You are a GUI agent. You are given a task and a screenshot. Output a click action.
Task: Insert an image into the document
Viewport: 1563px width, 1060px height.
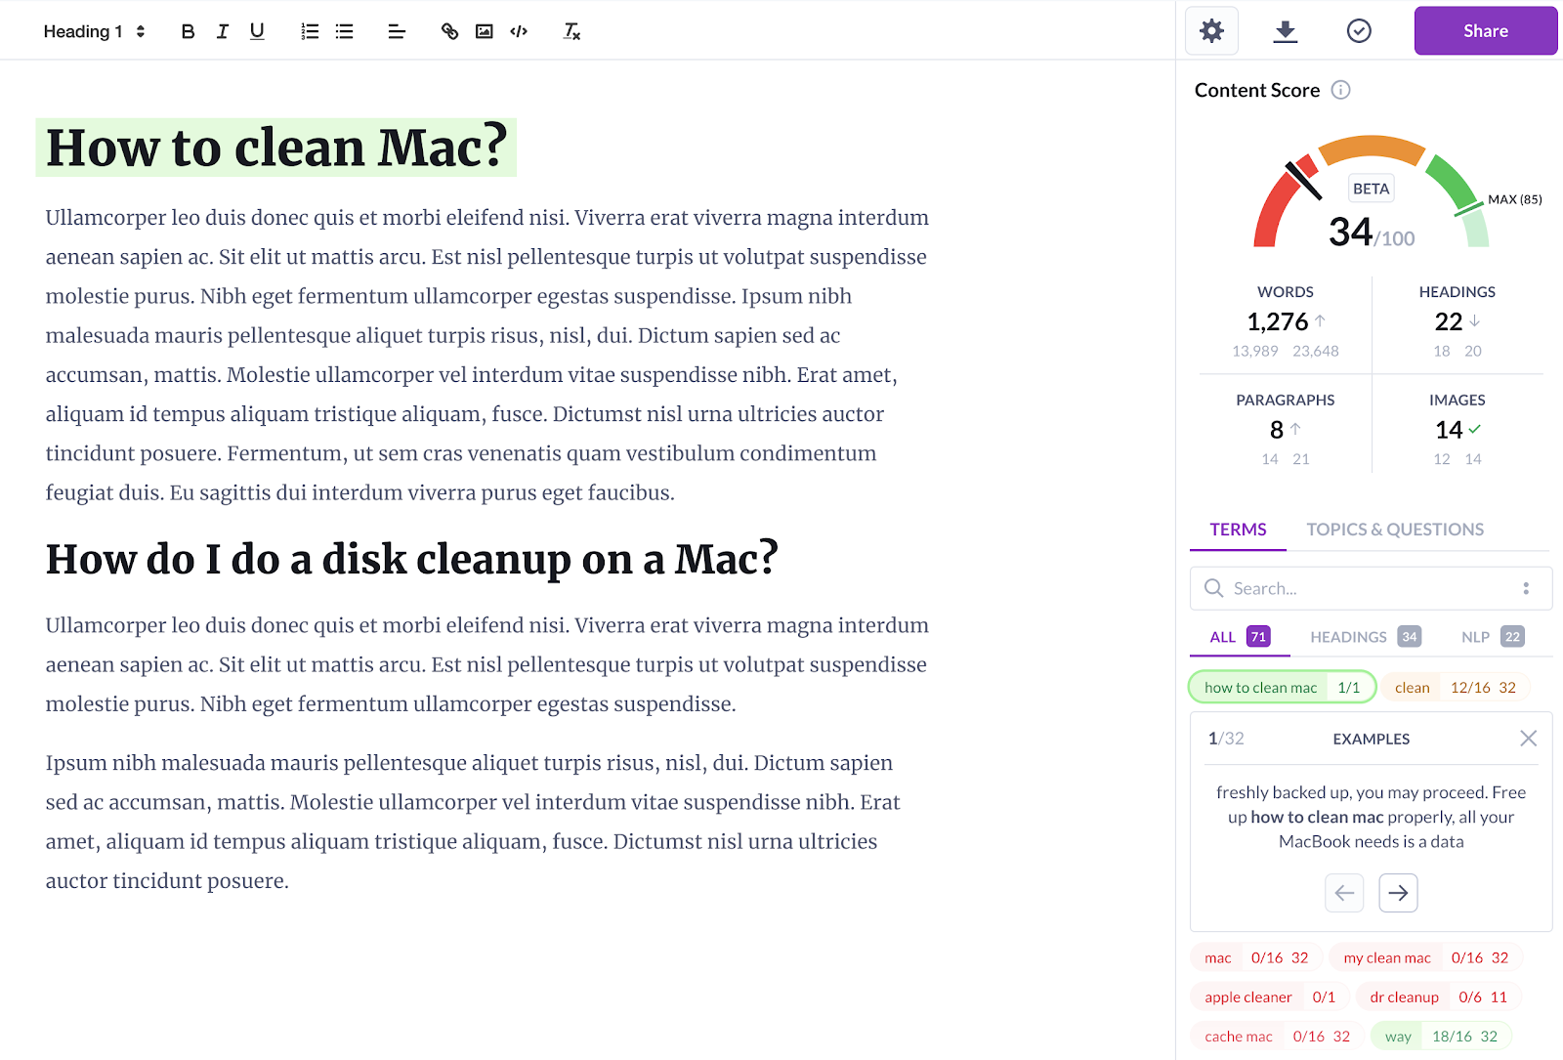click(x=483, y=30)
